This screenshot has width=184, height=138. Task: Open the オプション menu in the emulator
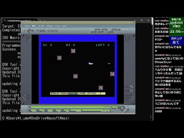click(50, 26)
